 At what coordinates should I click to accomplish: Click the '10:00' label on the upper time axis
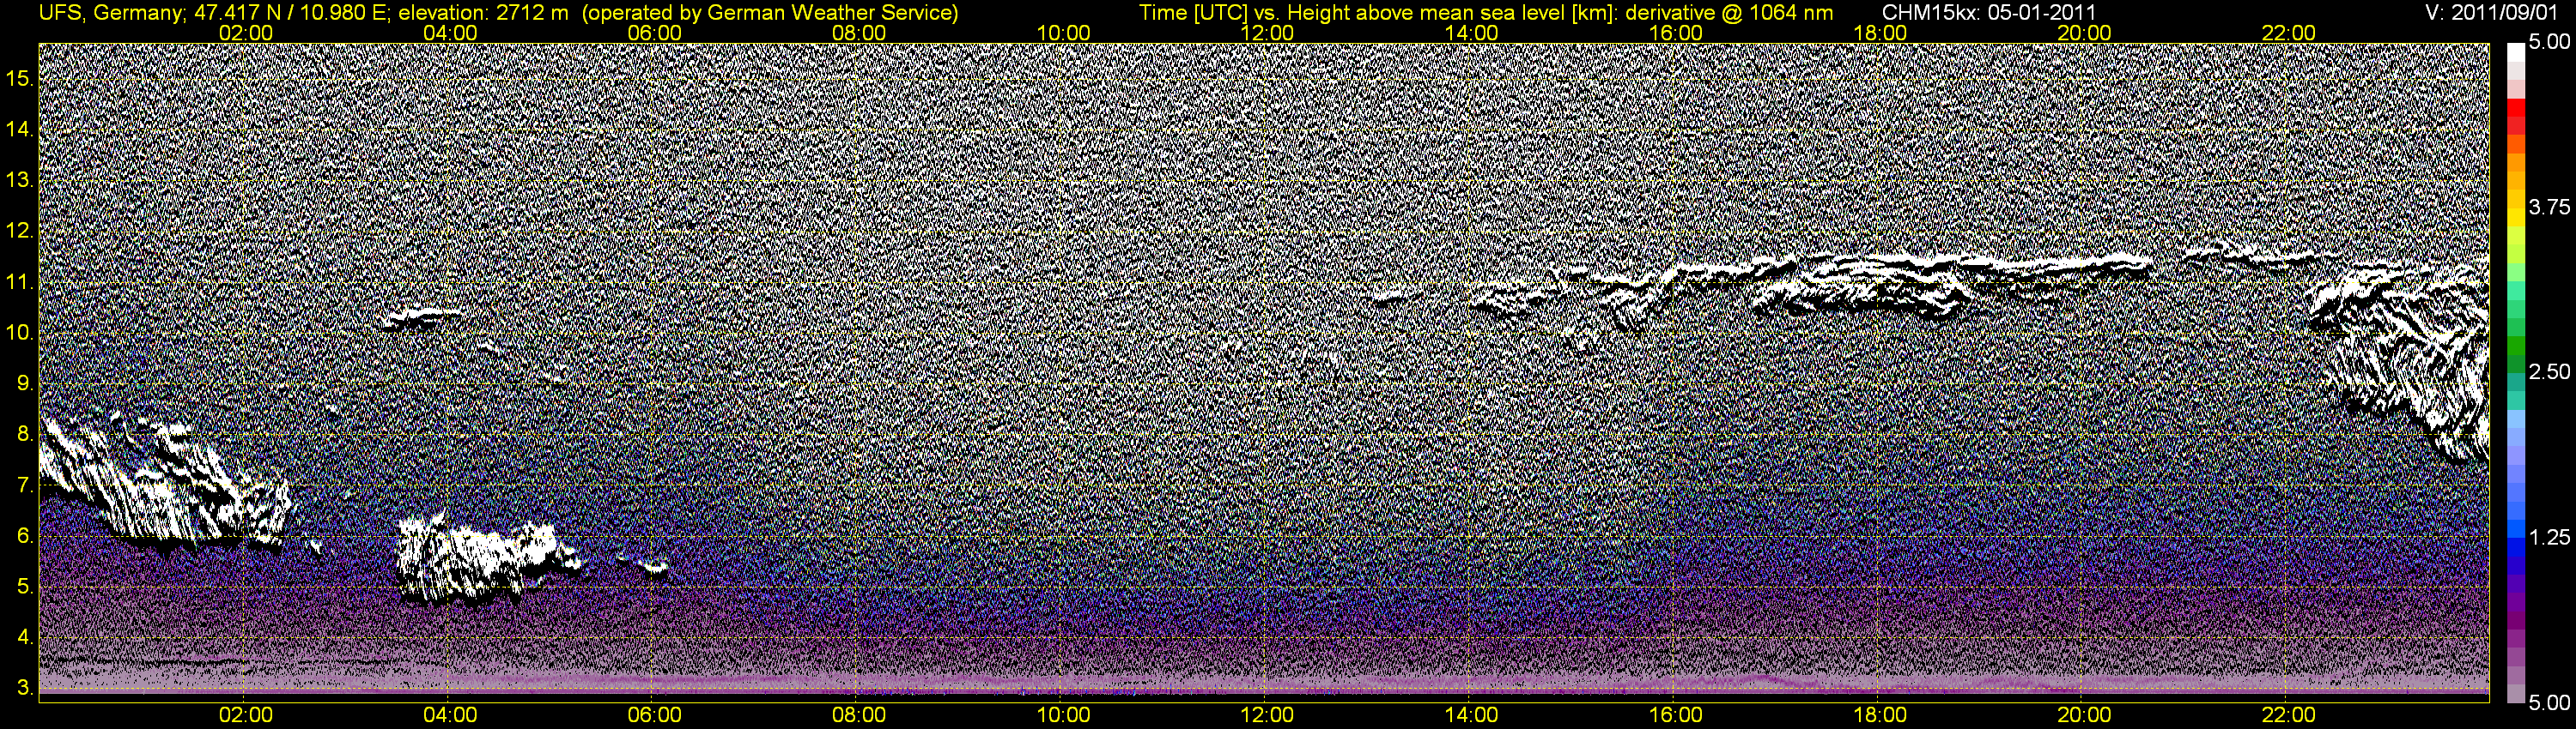coord(1063,33)
